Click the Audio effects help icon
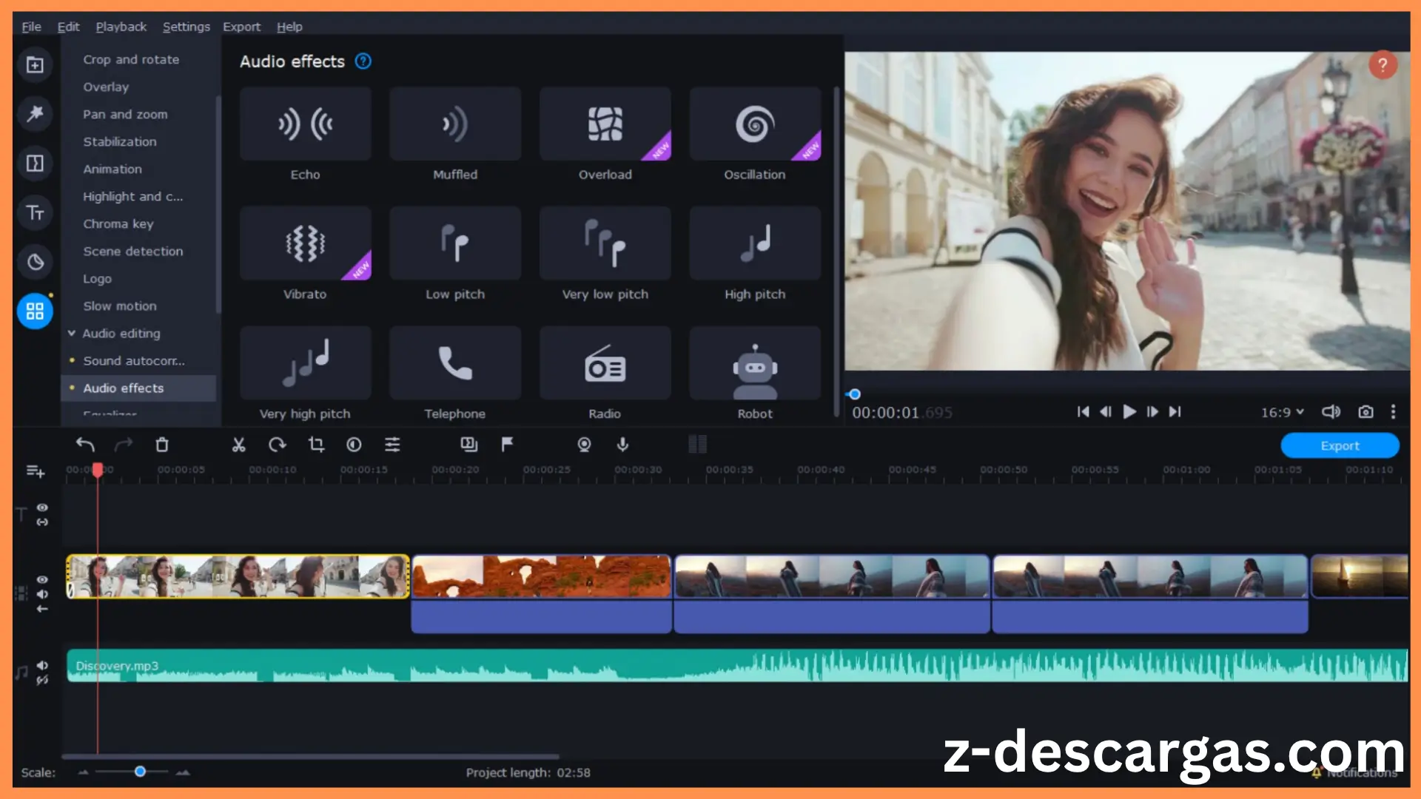This screenshot has height=799, width=1421. (x=363, y=61)
